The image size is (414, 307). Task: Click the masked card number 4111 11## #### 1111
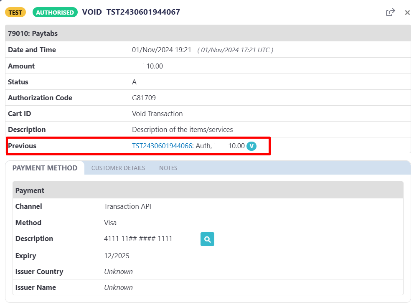coord(138,238)
